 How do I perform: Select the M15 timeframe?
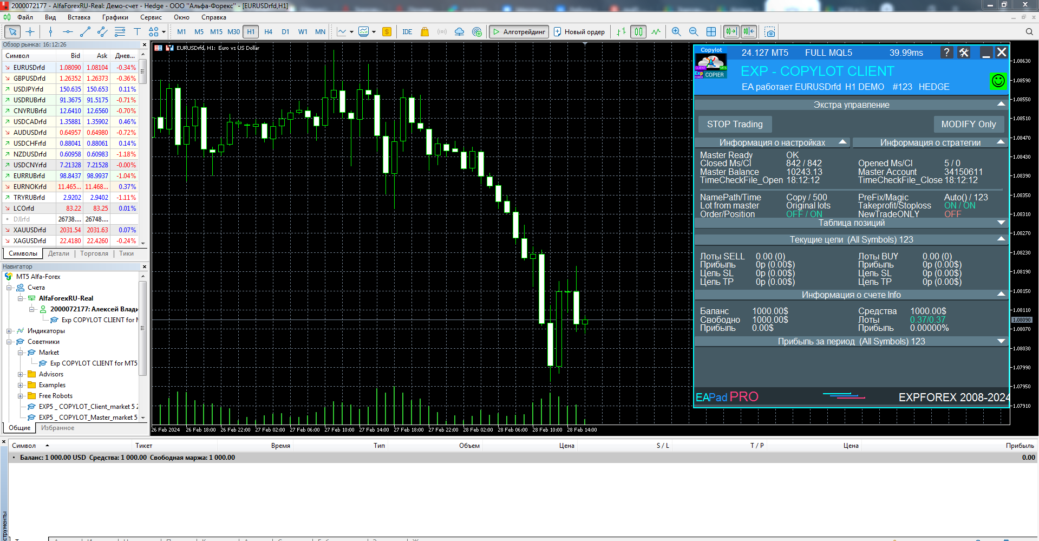point(216,32)
